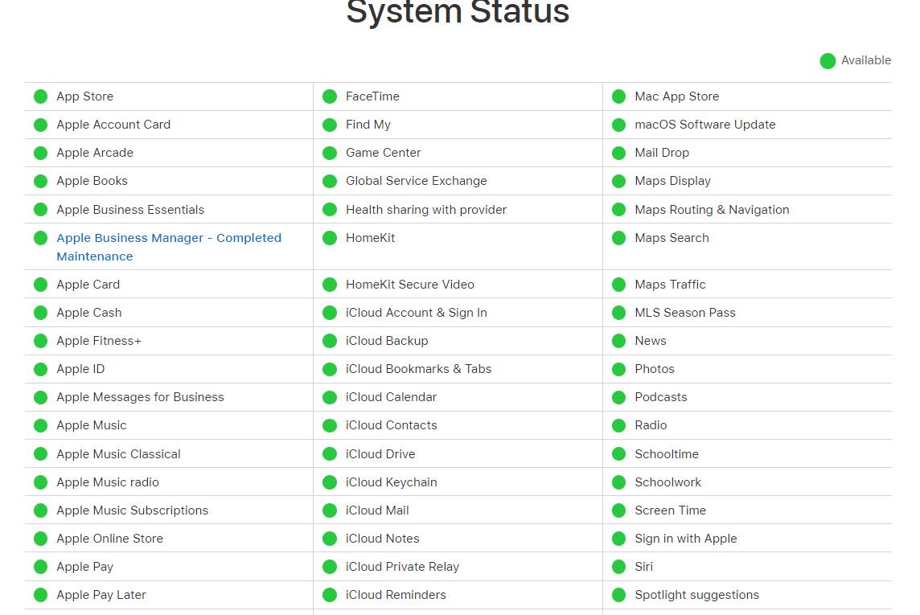Click the green status dot beside FaceTime

(x=330, y=96)
